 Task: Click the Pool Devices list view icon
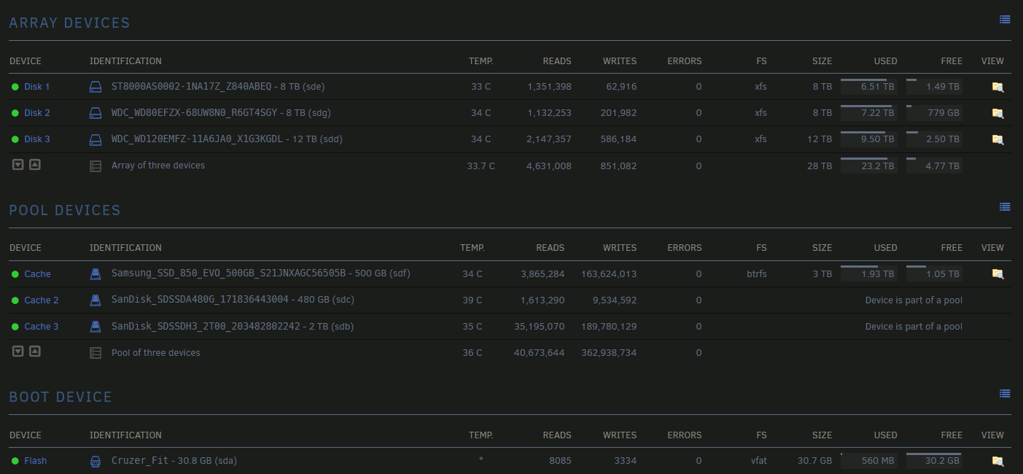pyautogui.click(x=1005, y=207)
